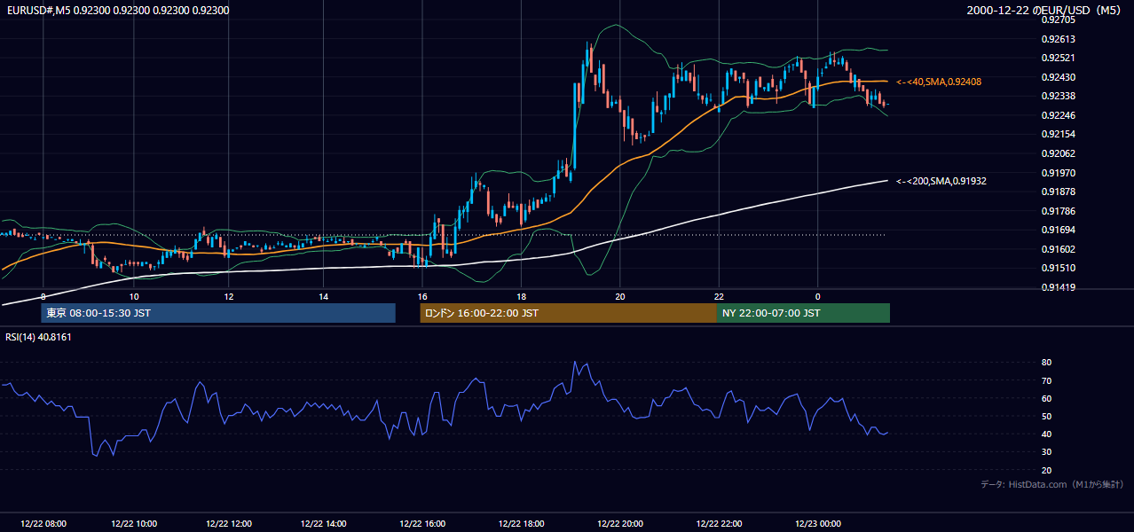The height and width of the screenshot is (532, 1134).
Task: Click hour marker 12 under the price chart
Action: tap(229, 296)
